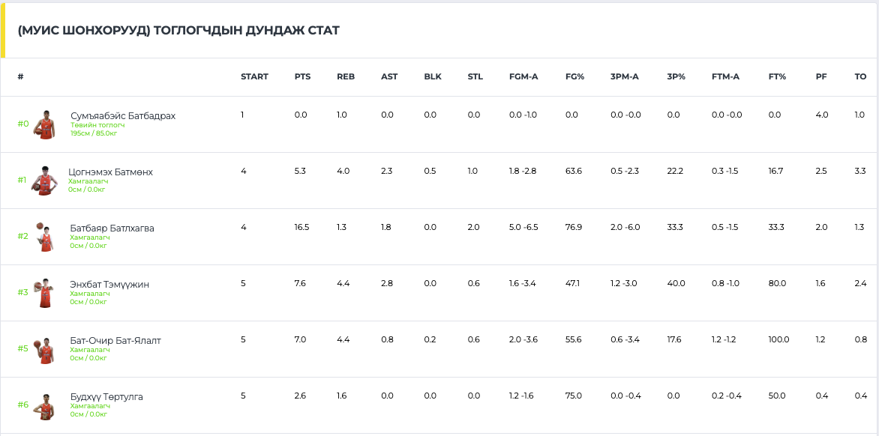Click the START column header
Viewport: 879px width, 436px height.
[x=254, y=76]
